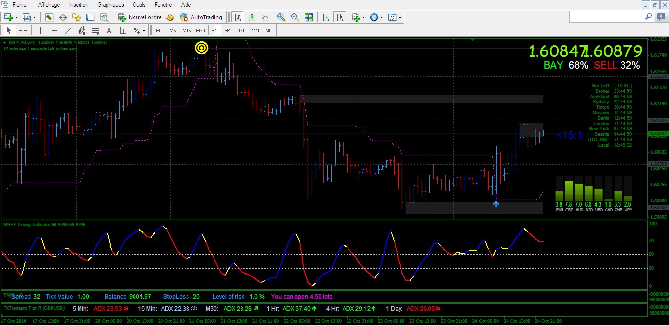Click the Periods clock icon

click(x=375, y=17)
